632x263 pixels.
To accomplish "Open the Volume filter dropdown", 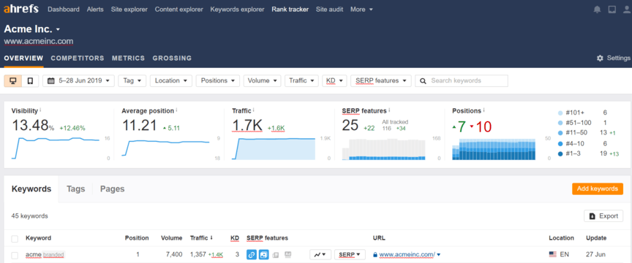I will click(x=262, y=80).
